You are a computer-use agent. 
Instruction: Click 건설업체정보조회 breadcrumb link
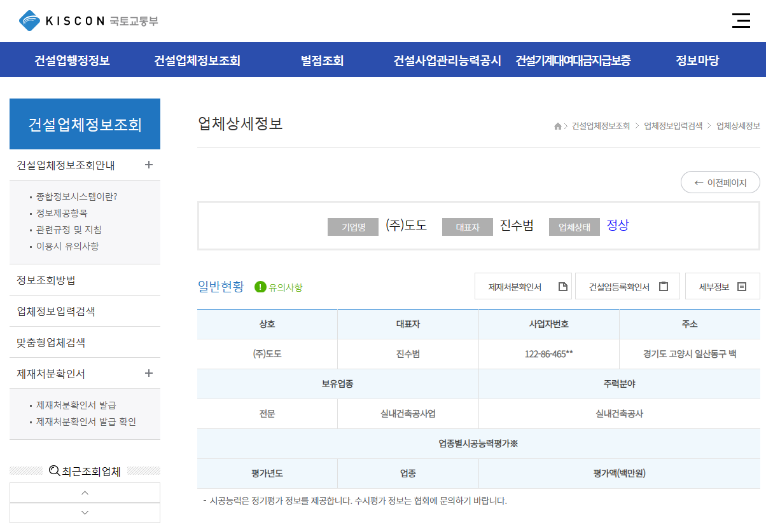[x=601, y=126]
